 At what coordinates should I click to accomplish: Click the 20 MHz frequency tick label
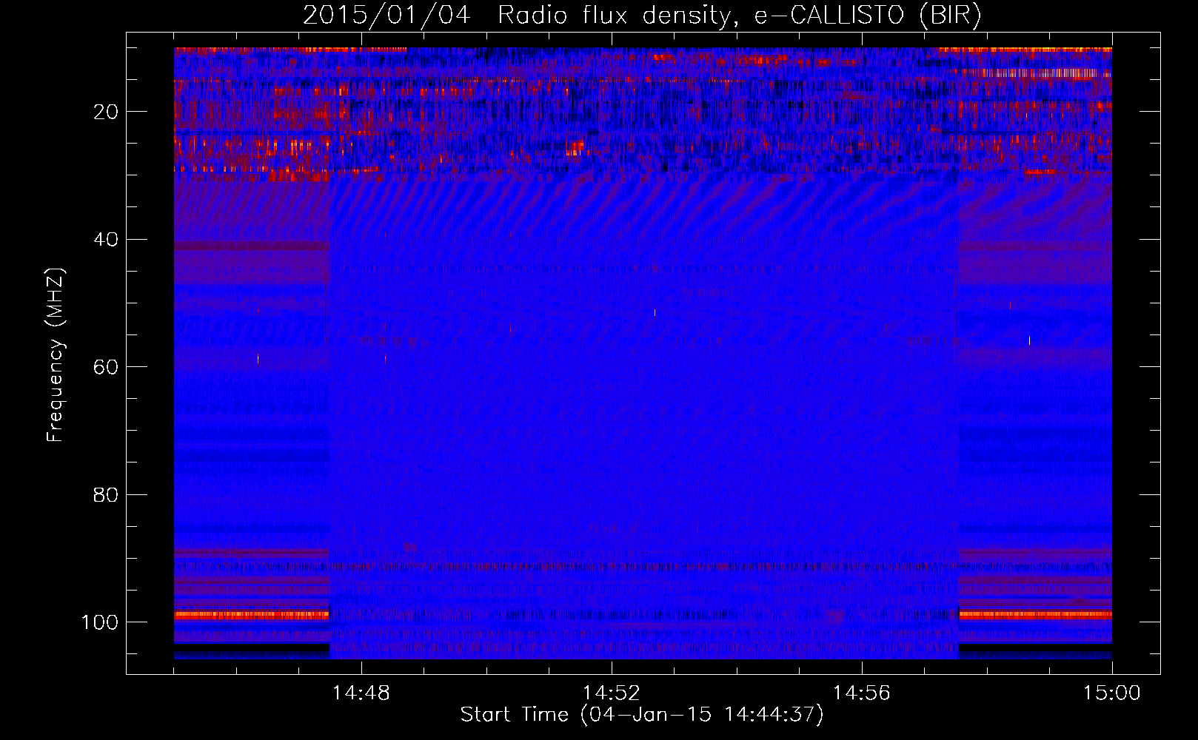pyautogui.click(x=106, y=112)
